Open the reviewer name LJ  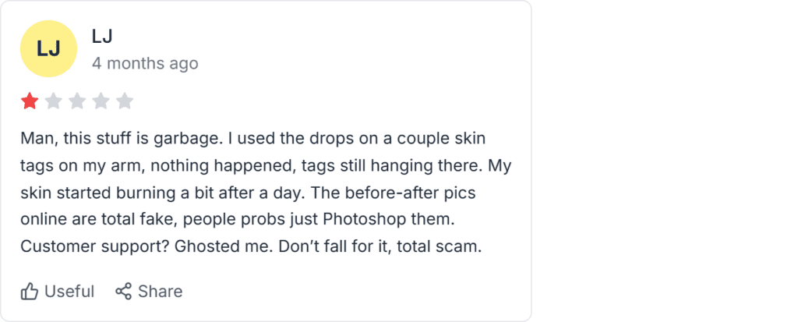coord(102,36)
